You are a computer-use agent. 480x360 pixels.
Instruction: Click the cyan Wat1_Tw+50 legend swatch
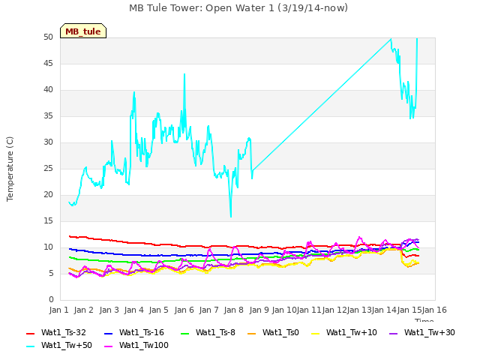point(30,346)
